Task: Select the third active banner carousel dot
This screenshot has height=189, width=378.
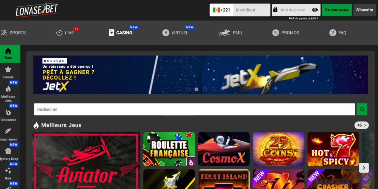Action: 196,89
